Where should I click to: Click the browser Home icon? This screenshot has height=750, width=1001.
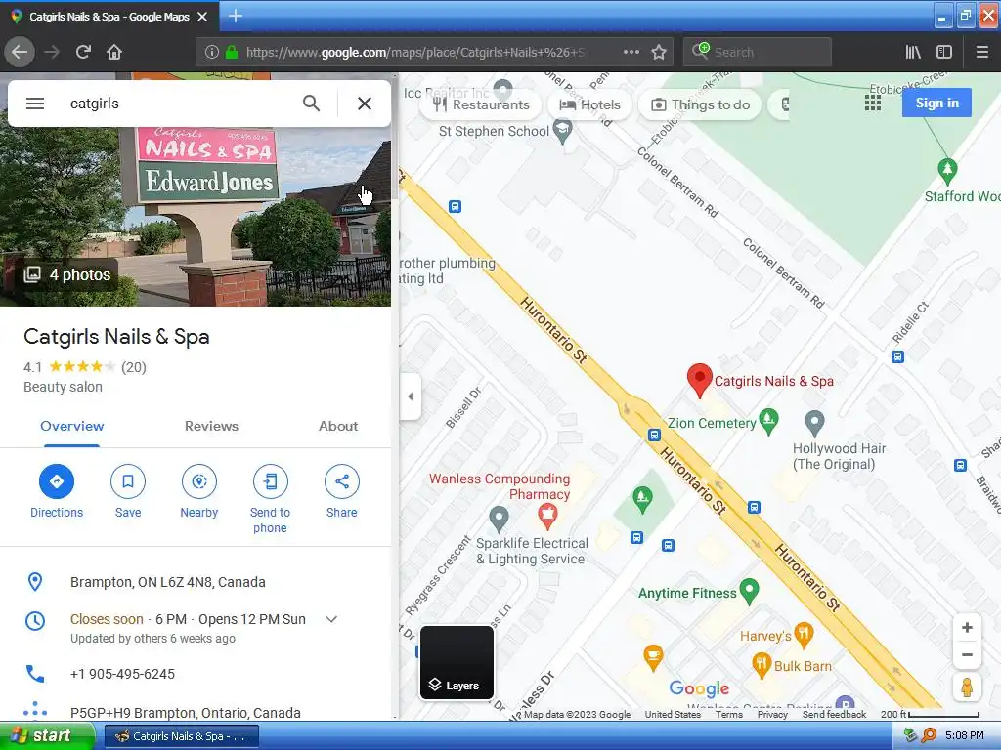(x=114, y=52)
